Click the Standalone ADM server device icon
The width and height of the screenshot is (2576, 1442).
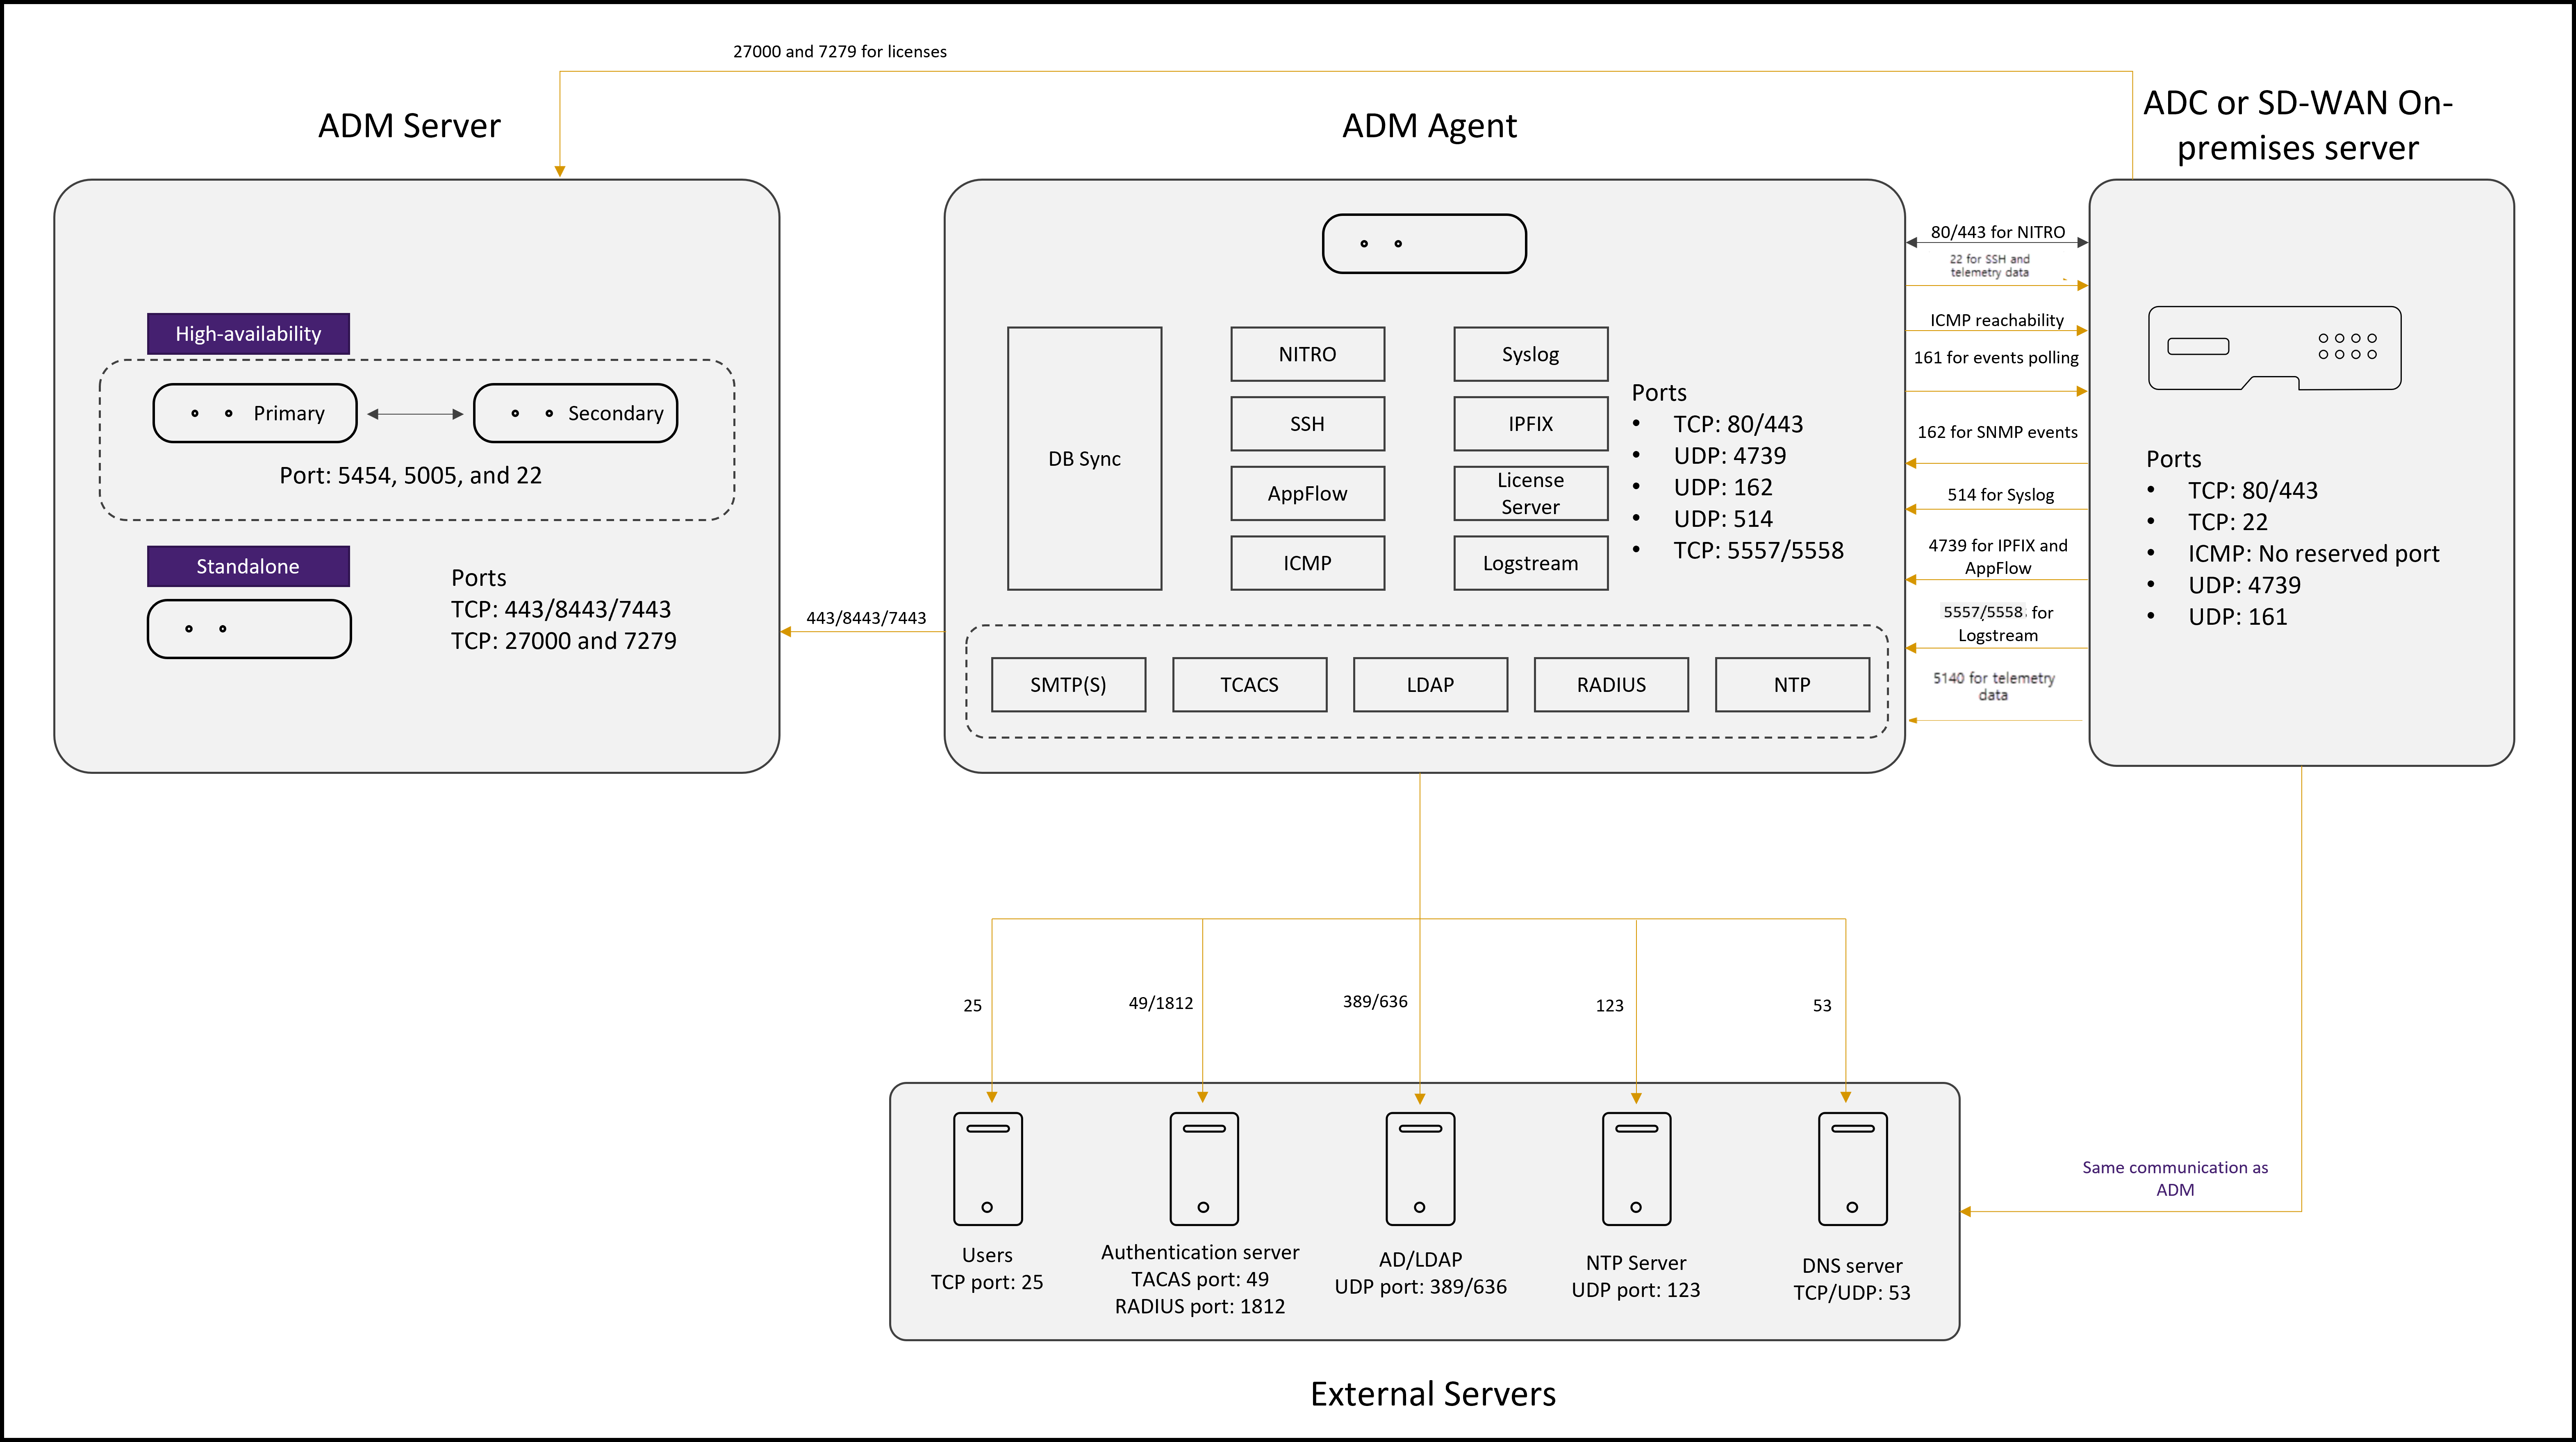coord(249,628)
